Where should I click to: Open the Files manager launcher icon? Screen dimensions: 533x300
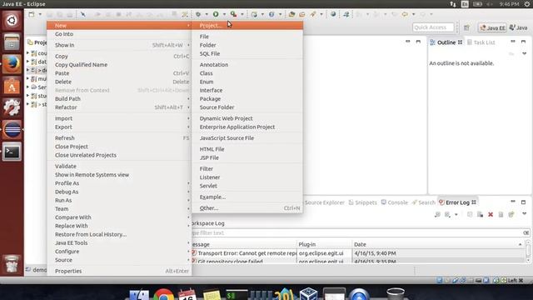(12, 42)
